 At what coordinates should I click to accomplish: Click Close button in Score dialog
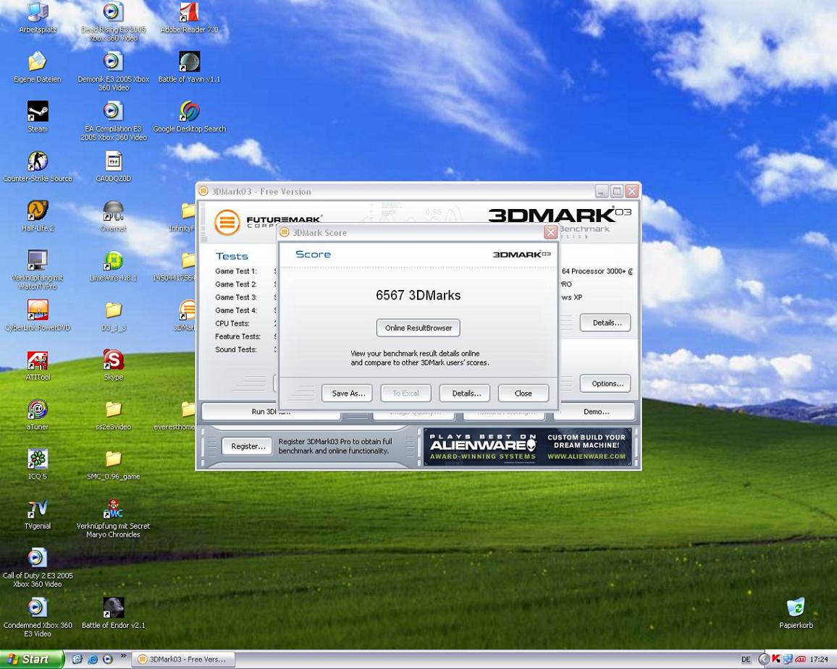pyautogui.click(x=523, y=393)
